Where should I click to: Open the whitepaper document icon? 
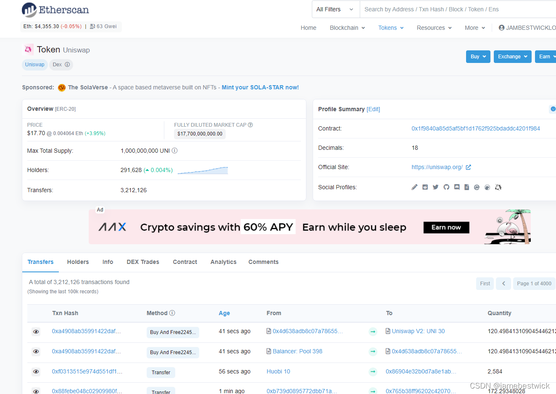466,187
